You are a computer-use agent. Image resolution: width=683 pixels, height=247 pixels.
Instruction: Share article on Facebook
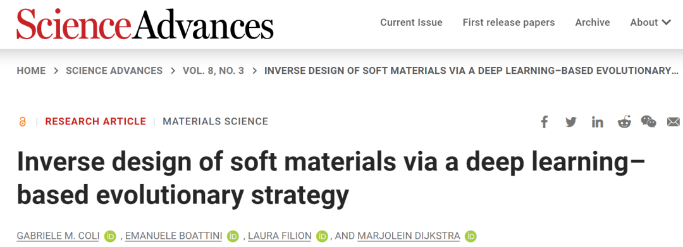click(x=544, y=122)
